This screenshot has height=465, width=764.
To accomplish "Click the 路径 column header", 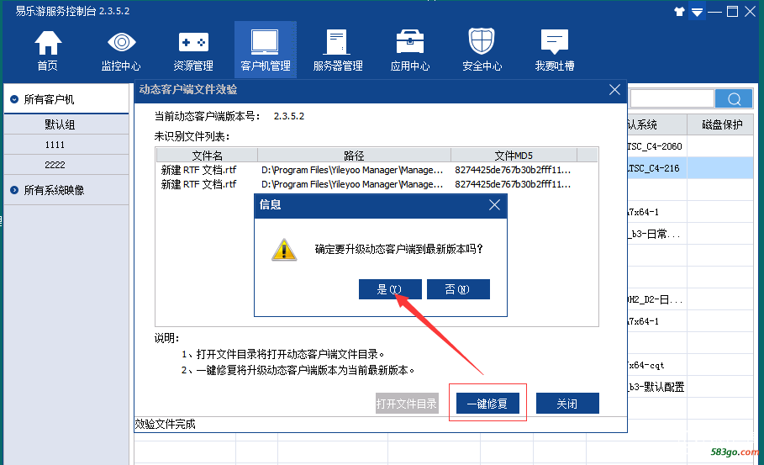I will click(354, 156).
